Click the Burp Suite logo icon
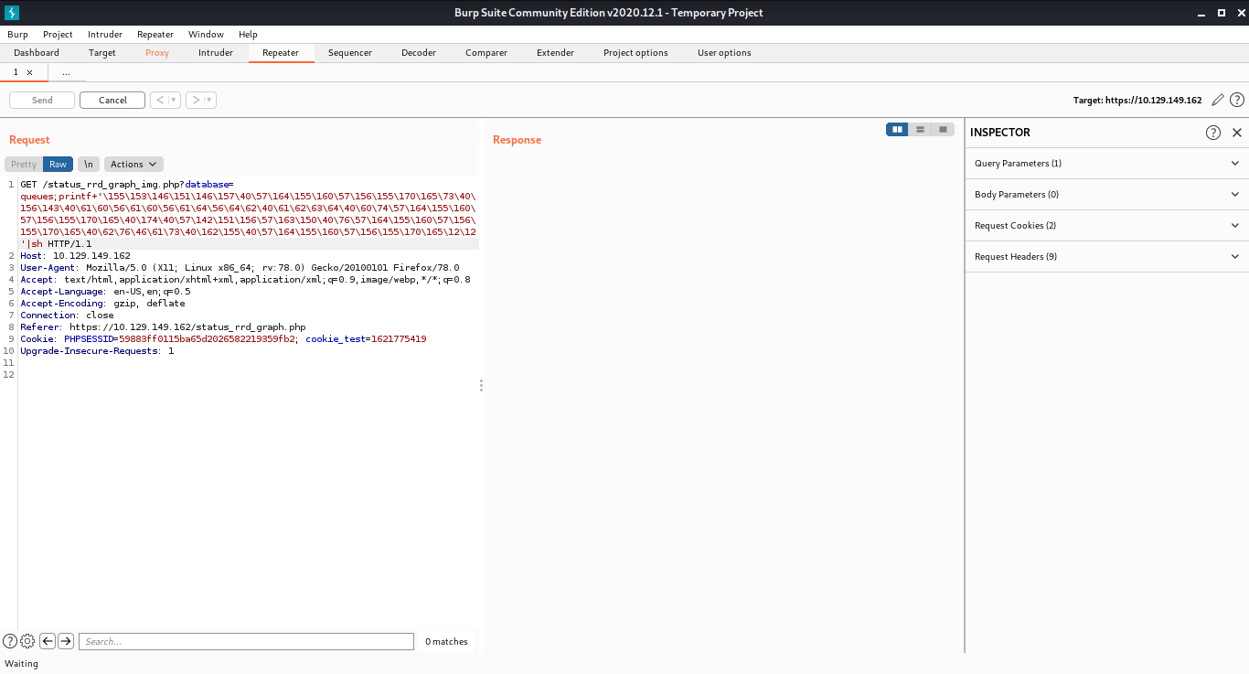The width and height of the screenshot is (1249, 674). (x=11, y=12)
